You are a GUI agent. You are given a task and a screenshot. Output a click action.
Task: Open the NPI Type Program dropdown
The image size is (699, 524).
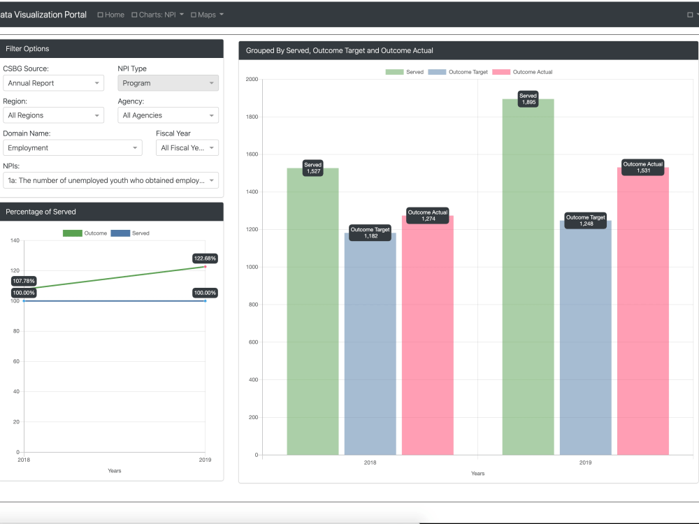coord(168,83)
